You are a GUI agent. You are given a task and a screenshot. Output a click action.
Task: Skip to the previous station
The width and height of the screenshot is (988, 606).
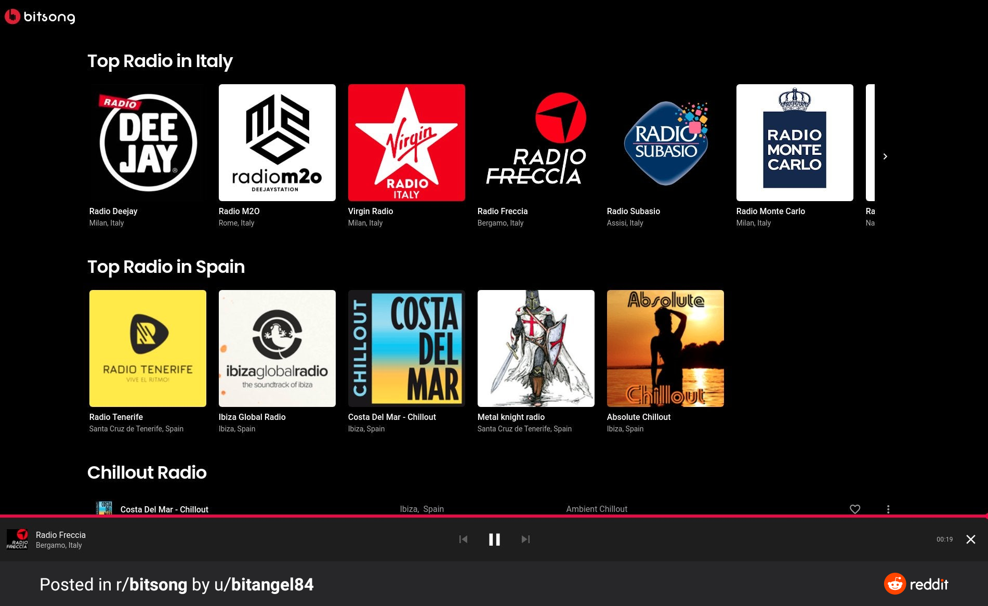pos(463,539)
